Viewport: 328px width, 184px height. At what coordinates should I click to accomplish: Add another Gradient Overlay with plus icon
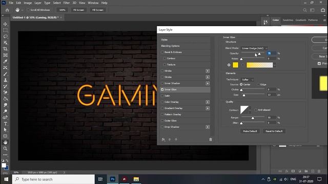tap(208, 108)
